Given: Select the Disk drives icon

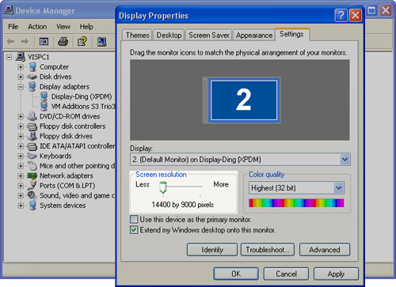Looking at the screenshot, I should (32, 77).
